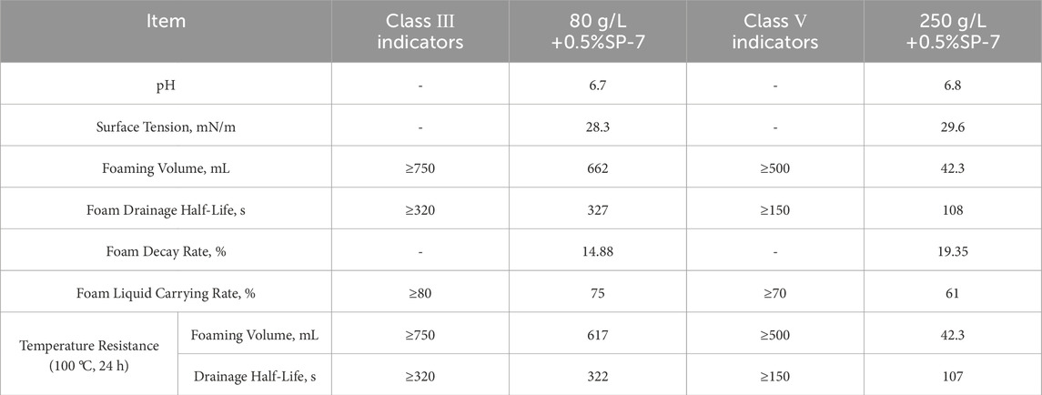Click the pH value 6.8
The height and width of the screenshot is (395, 1042).
point(953,86)
